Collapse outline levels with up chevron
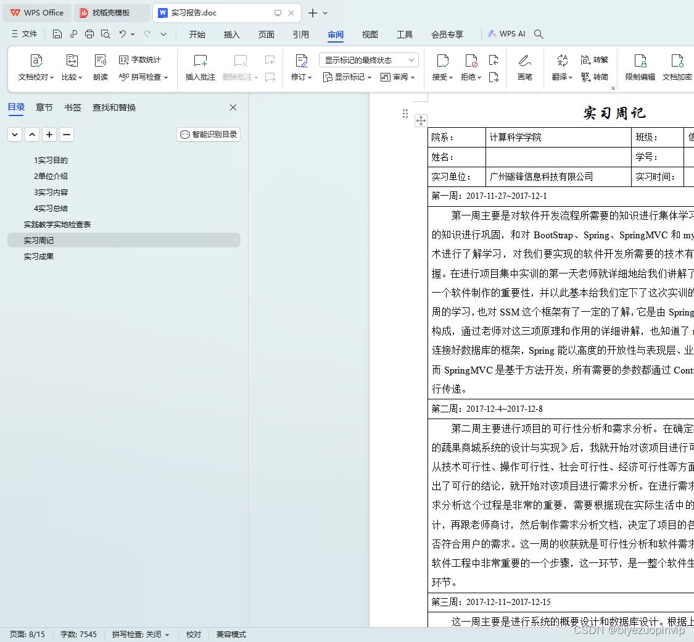Viewport: 694px width, 642px height. 32,135
